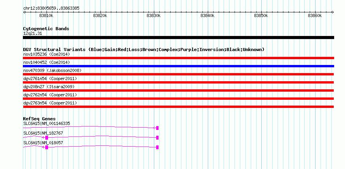
Task: Click the SLC6A15|NM_001146335 gene label
Action: pyautogui.click(x=47, y=124)
